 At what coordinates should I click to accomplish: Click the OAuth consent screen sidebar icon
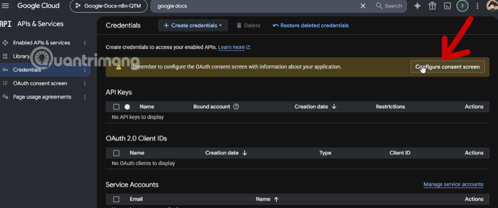click(5, 83)
